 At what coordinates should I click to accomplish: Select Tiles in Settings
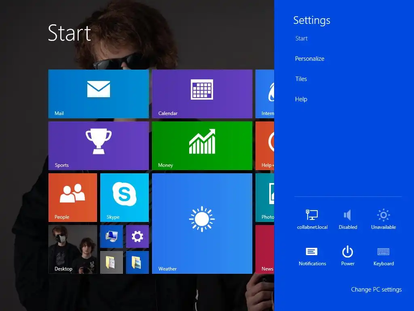click(301, 79)
